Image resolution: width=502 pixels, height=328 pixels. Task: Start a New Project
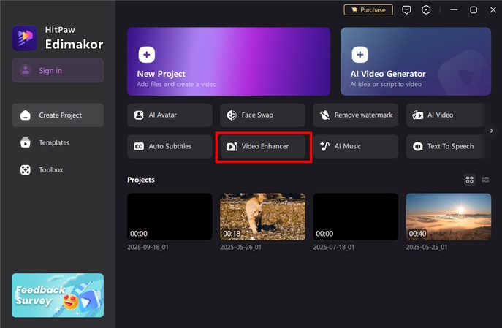point(229,61)
